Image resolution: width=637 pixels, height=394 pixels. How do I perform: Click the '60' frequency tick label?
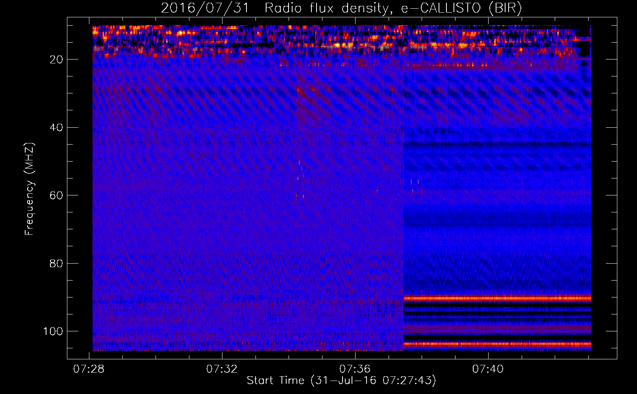(57, 196)
